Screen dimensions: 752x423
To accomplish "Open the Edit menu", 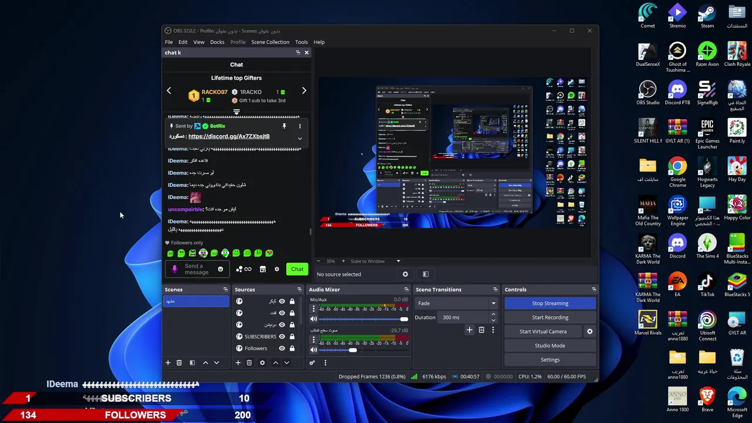I will click(x=183, y=42).
